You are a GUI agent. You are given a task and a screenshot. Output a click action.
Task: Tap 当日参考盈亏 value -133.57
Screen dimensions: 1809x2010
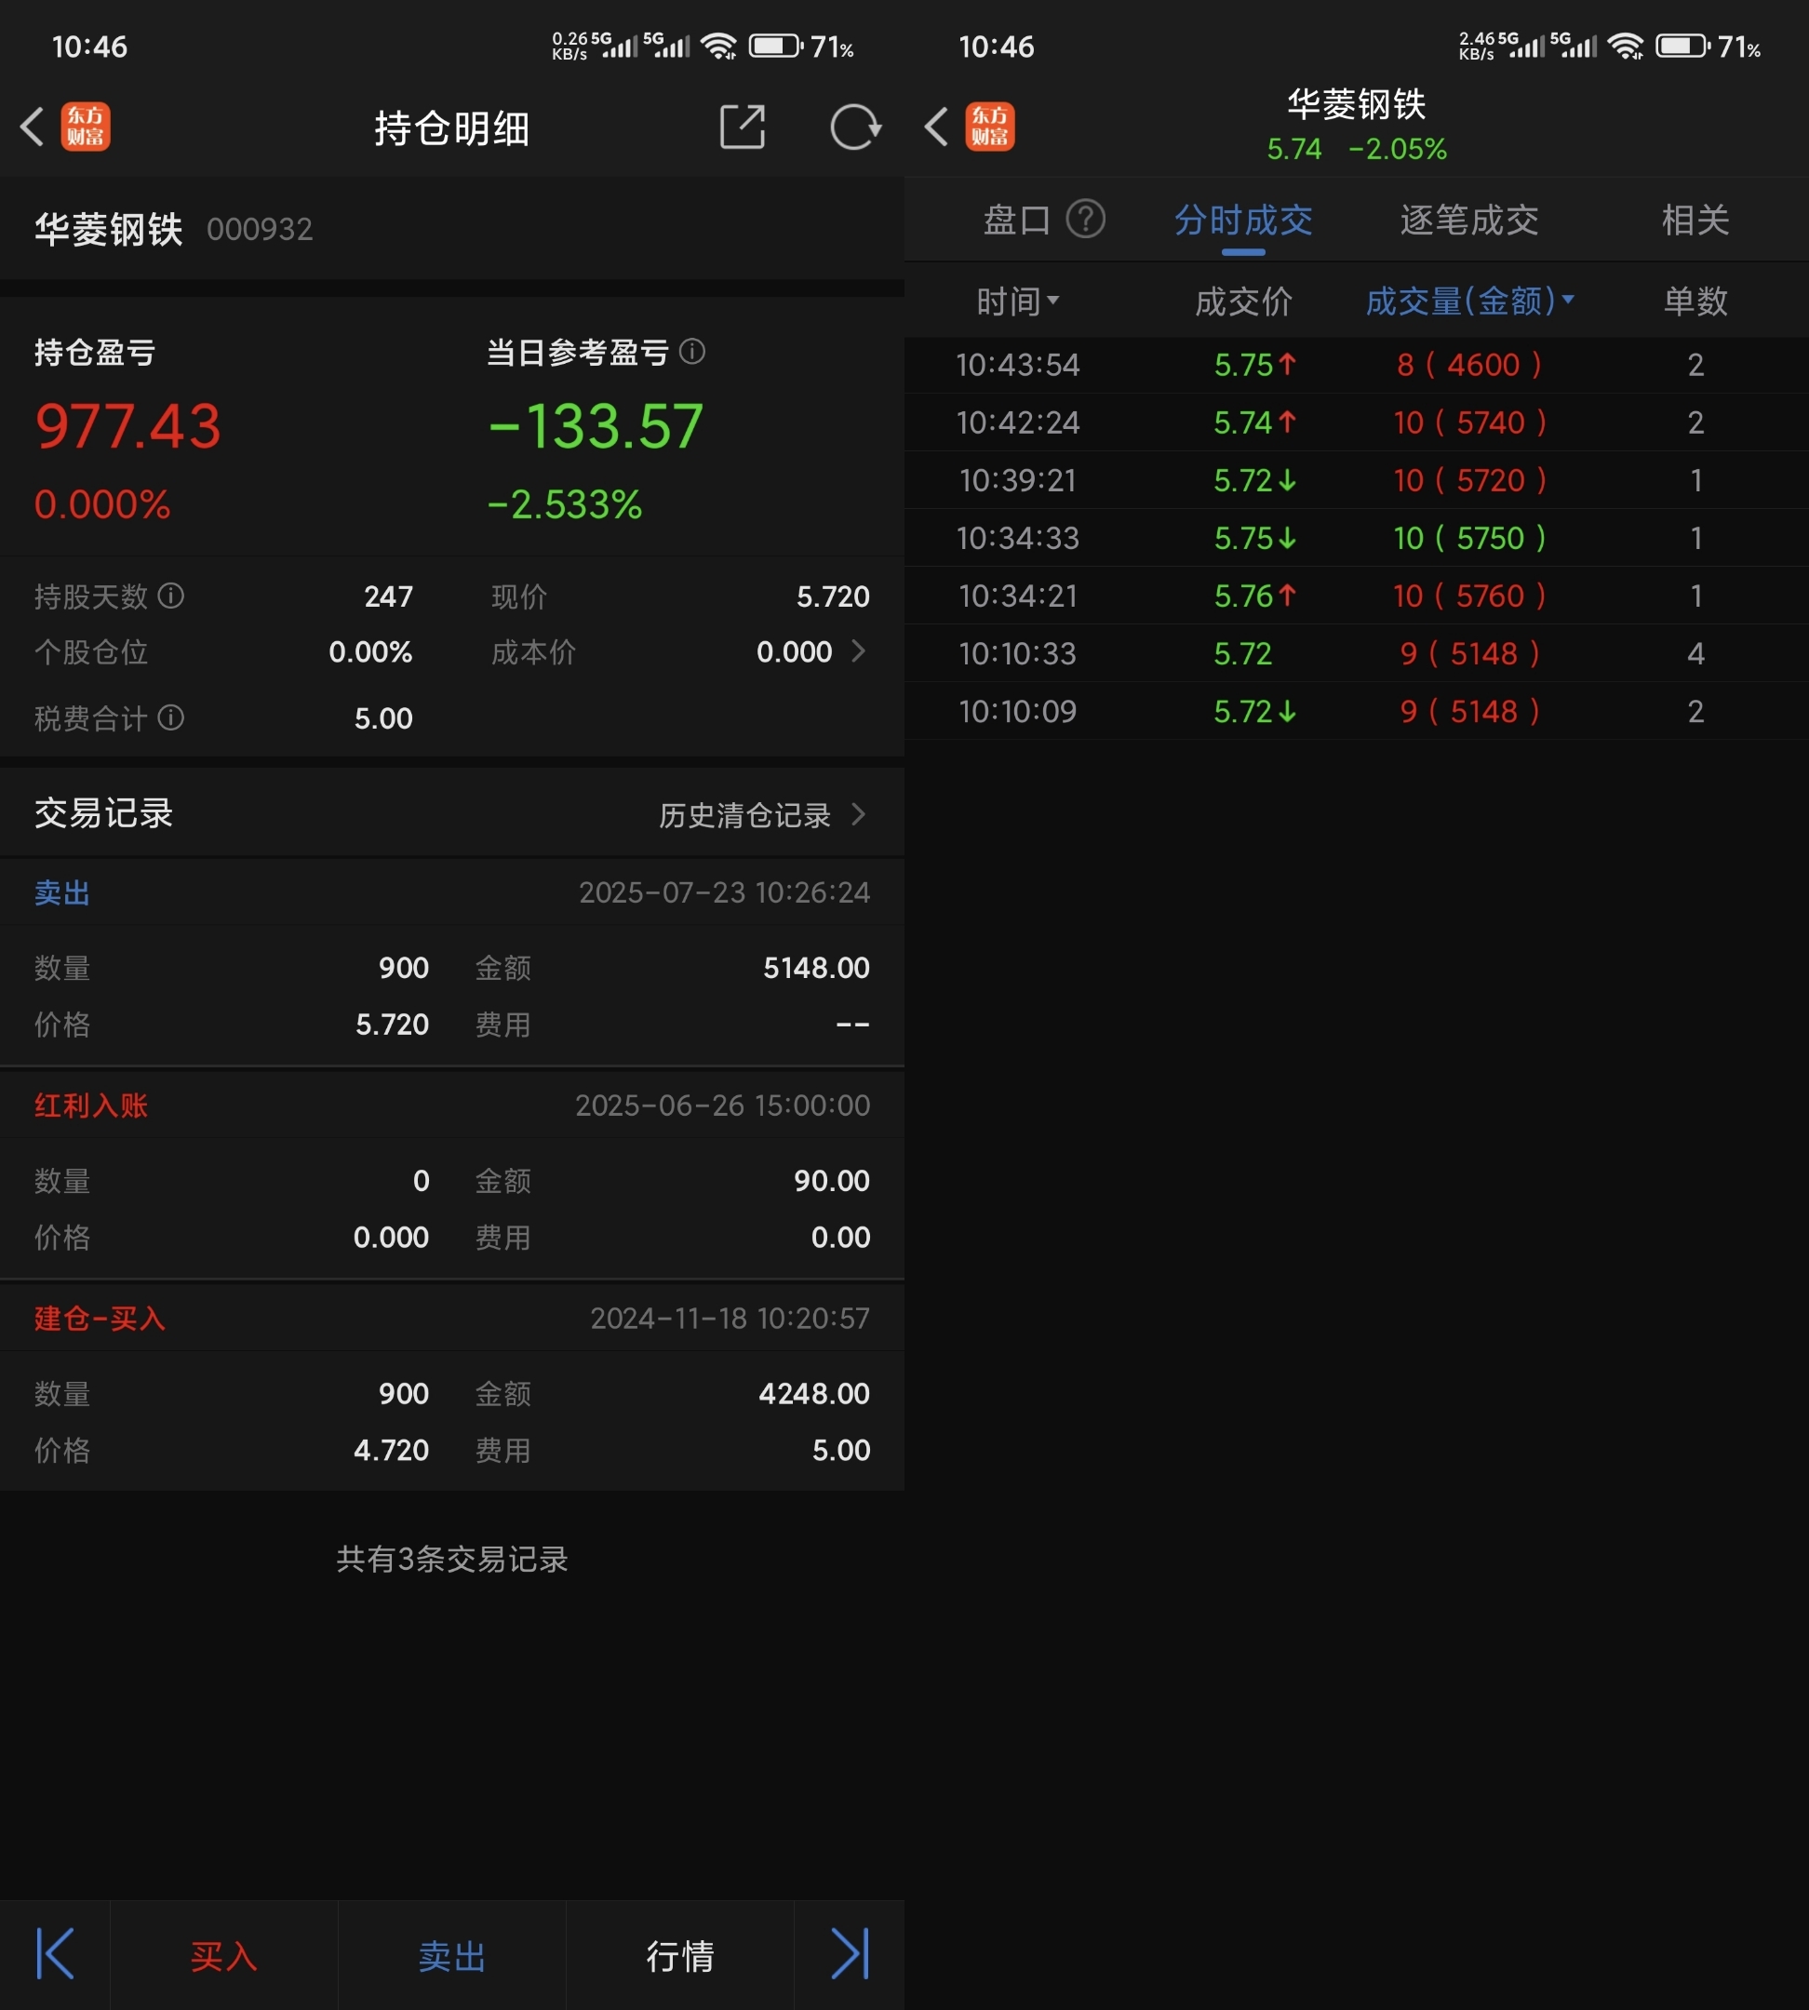tap(596, 425)
